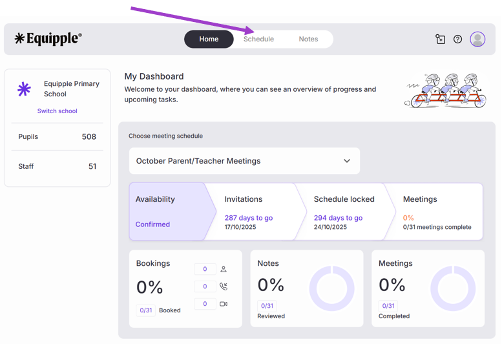The width and height of the screenshot is (502, 344).
Task: Switch to the Notes tab
Action: coord(308,39)
